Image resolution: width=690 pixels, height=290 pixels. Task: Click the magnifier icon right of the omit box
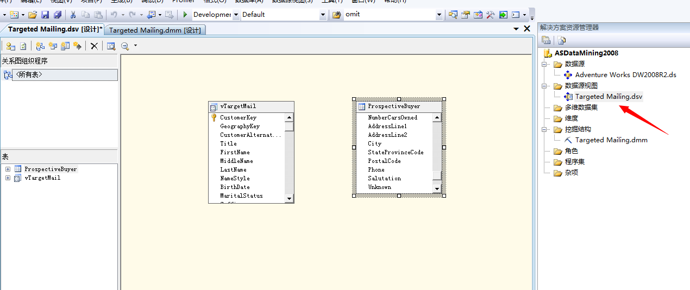453,15
